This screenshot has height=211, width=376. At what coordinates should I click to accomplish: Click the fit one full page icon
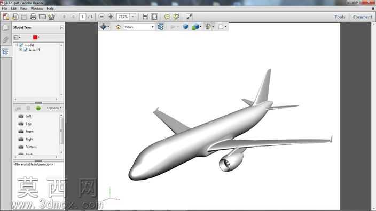pos(155,17)
